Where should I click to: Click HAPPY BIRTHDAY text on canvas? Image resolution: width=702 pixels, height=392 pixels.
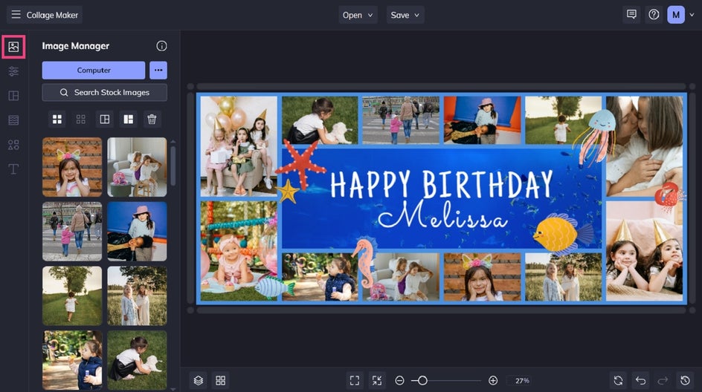(x=442, y=184)
